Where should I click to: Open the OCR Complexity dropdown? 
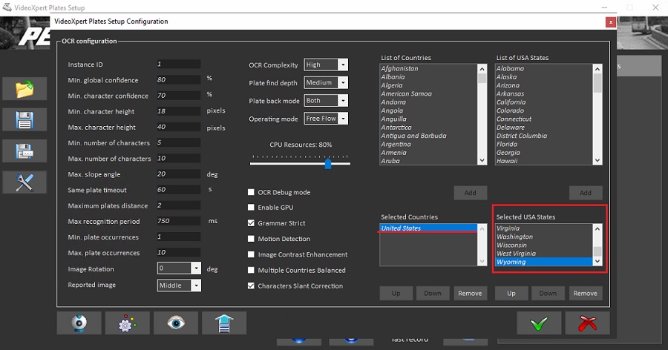343,65
